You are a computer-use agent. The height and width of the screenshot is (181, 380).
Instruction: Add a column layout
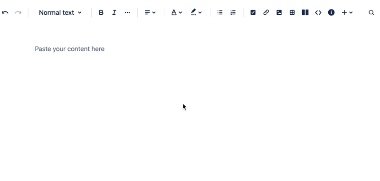tap(305, 12)
